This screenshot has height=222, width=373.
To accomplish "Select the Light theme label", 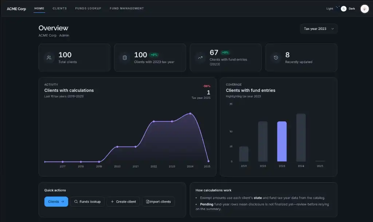I will click(x=329, y=8).
